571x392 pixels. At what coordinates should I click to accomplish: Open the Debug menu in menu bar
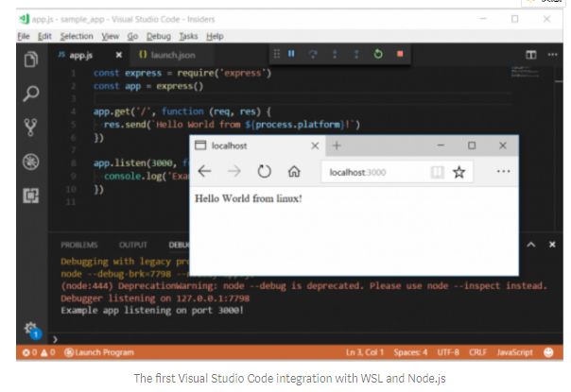click(x=161, y=36)
